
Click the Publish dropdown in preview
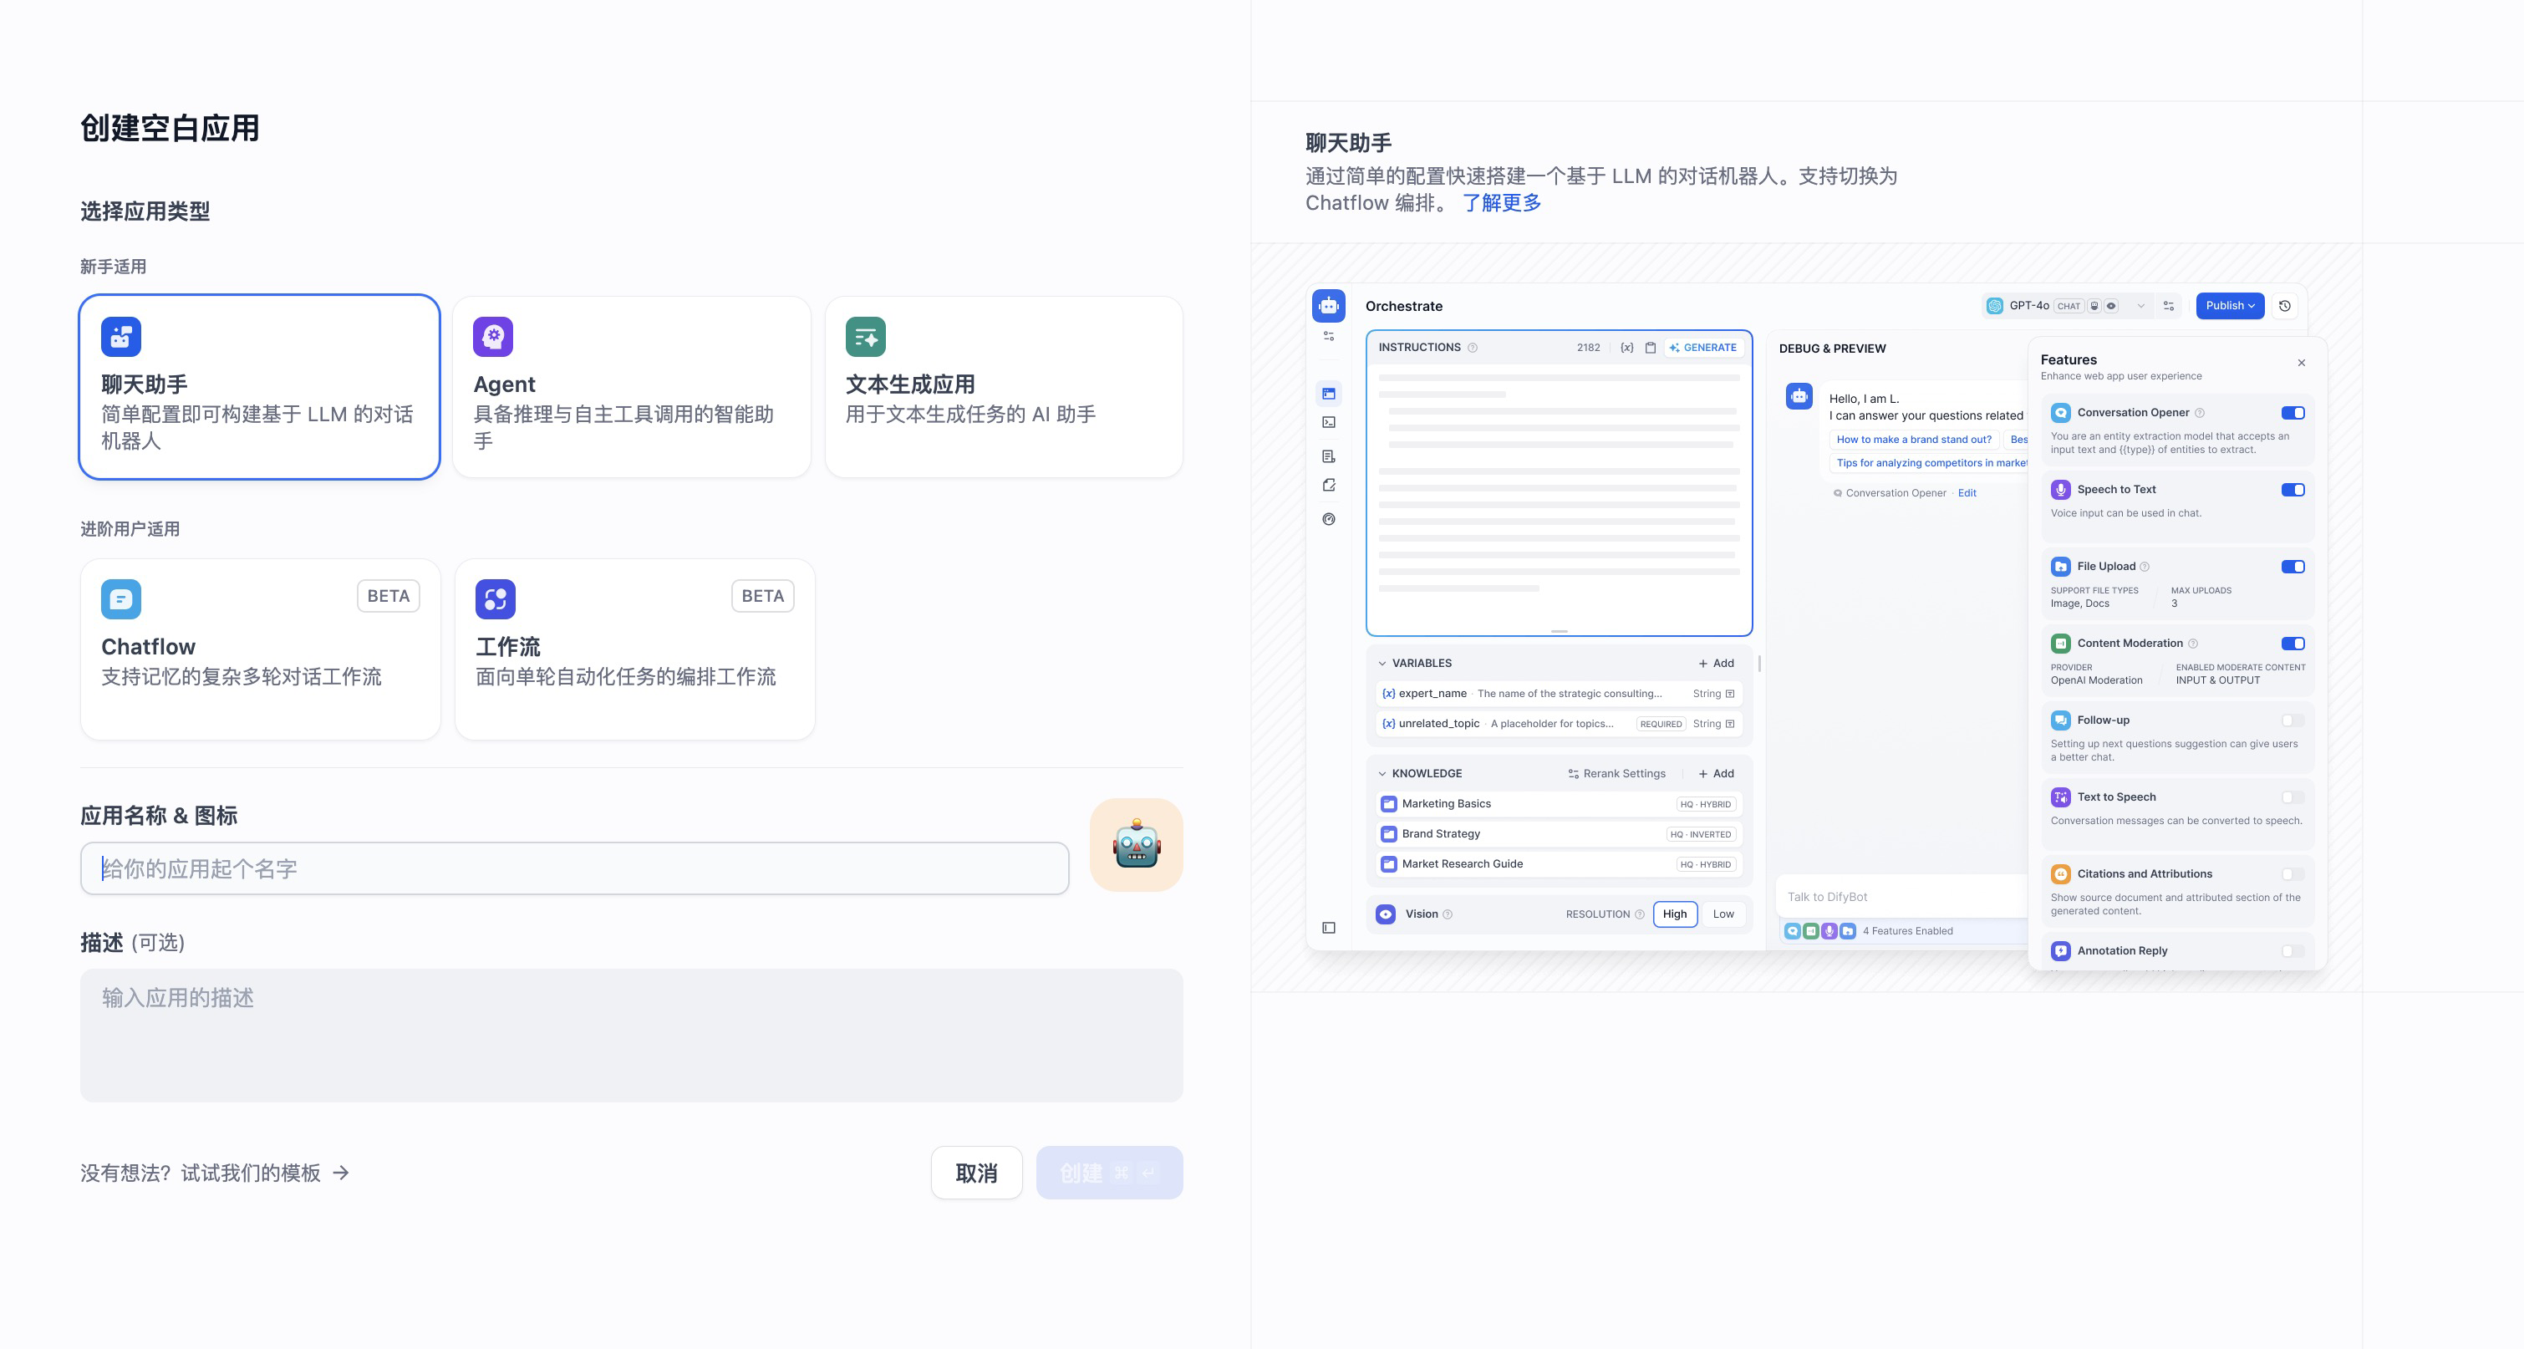[x=2229, y=306]
